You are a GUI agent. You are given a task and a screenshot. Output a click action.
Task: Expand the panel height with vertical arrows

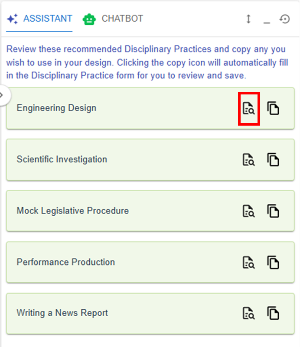click(x=248, y=19)
